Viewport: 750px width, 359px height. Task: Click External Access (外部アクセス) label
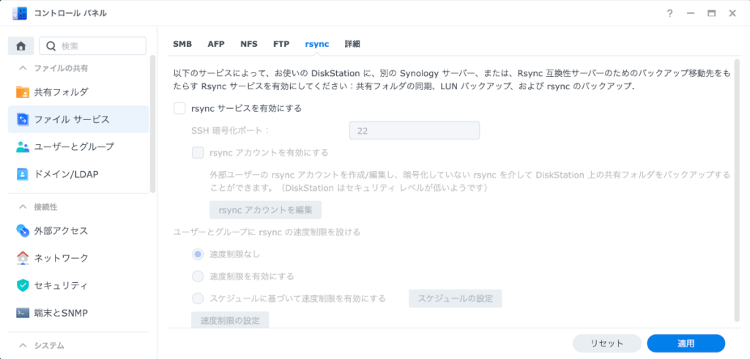(x=62, y=231)
